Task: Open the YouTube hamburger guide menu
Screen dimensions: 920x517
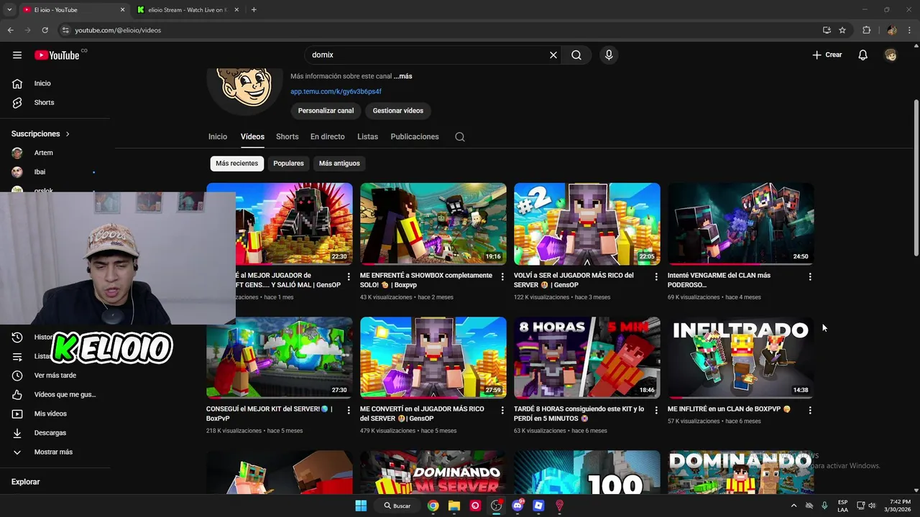Action: (17, 55)
